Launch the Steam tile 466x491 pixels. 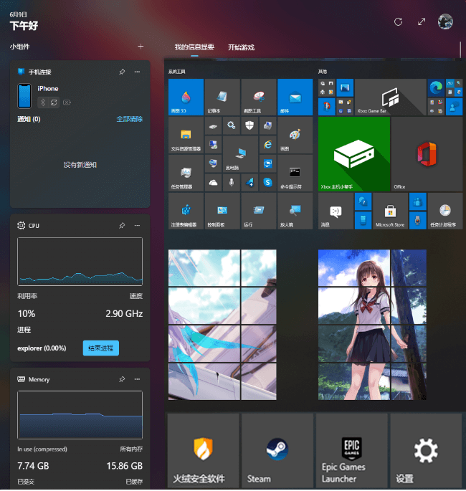(277, 450)
